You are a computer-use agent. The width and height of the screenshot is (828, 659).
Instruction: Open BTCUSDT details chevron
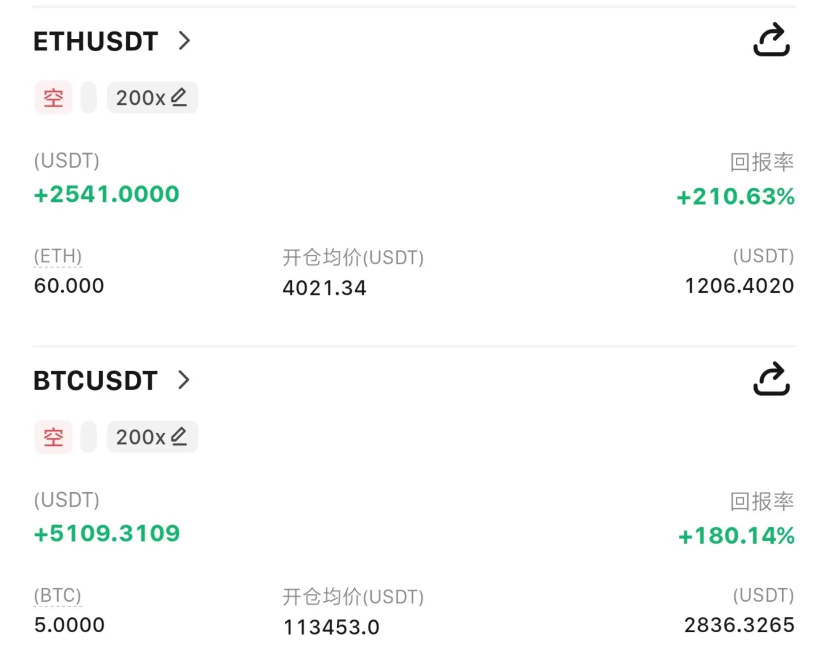184,380
